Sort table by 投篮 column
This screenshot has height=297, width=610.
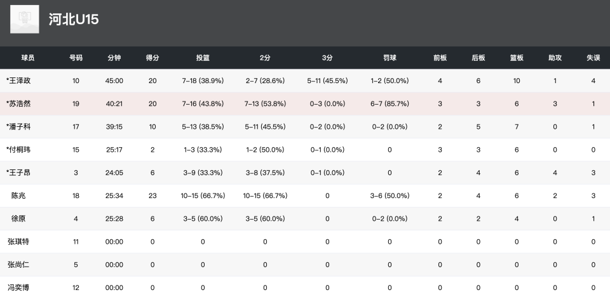203,58
